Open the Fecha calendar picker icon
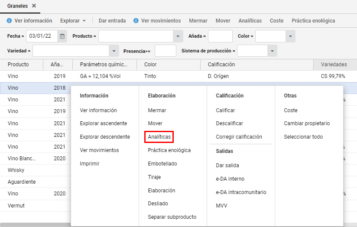 pos(62,36)
